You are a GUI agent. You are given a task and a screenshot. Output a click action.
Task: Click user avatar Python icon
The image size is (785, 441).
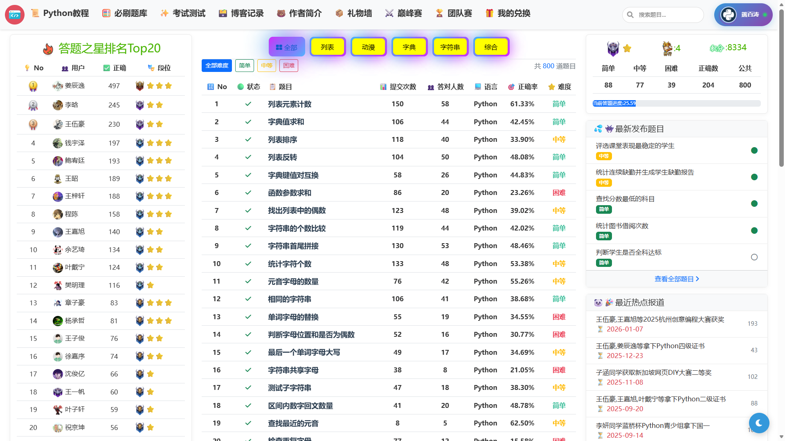pyautogui.click(x=728, y=15)
